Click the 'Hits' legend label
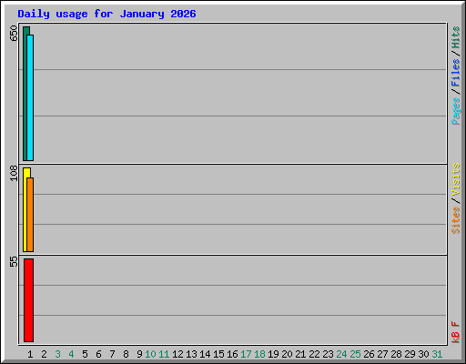The image size is (466, 364). [x=456, y=37]
